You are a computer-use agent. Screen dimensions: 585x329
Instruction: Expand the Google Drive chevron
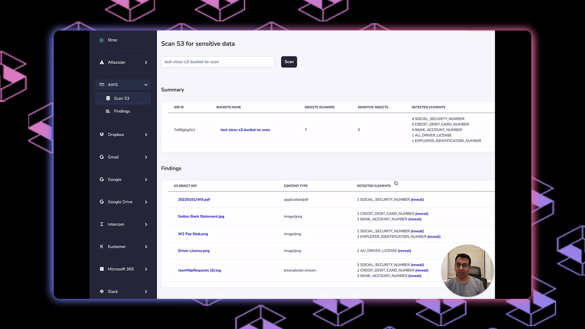coord(146,202)
